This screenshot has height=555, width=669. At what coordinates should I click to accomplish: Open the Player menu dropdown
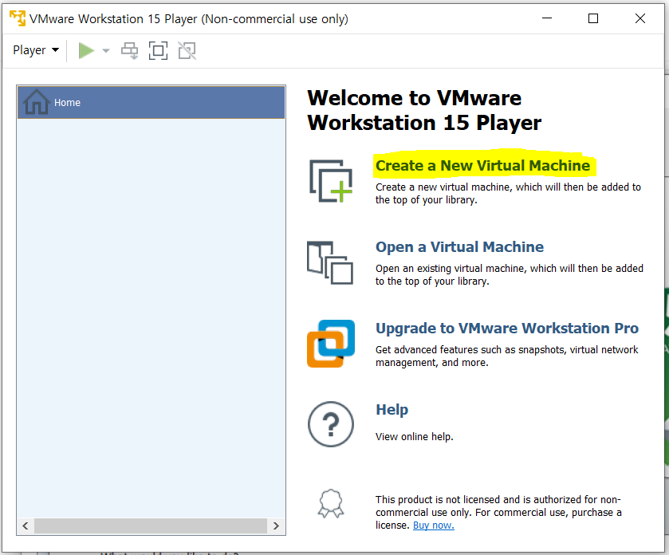click(36, 50)
